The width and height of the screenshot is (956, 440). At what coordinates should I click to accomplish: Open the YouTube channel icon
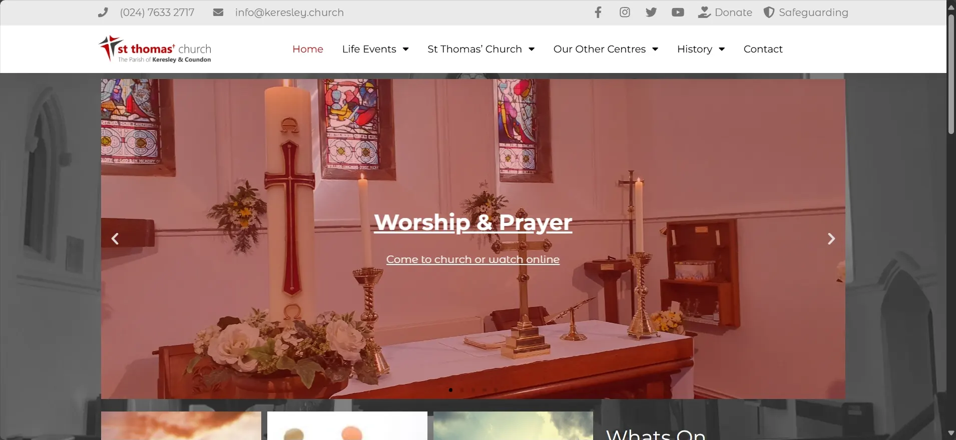(x=678, y=12)
